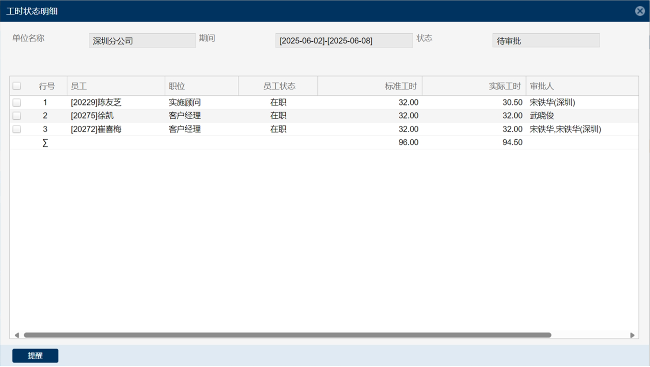This screenshot has width=650, height=367.
Task: Click the 单位名称 field showing 深圳分公司
Action: [x=142, y=41]
